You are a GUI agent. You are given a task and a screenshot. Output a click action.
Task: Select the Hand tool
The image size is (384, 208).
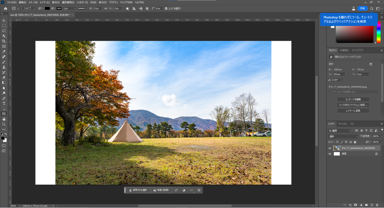click(4, 119)
